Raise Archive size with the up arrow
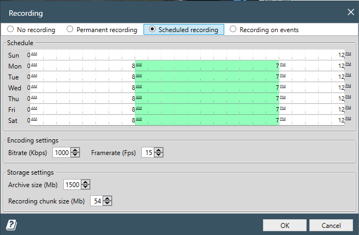The width and height of the screenshot is (359, 235). point(86,182)
